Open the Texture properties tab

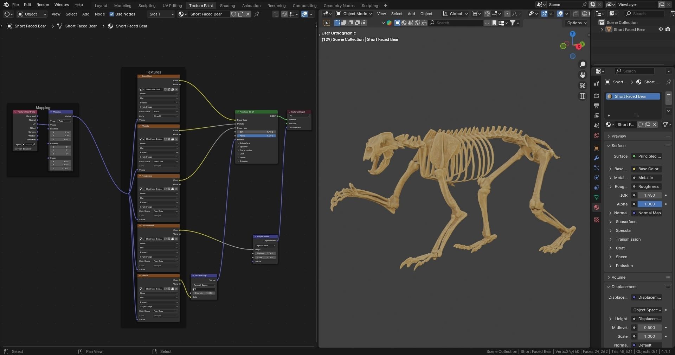[597, 220]
